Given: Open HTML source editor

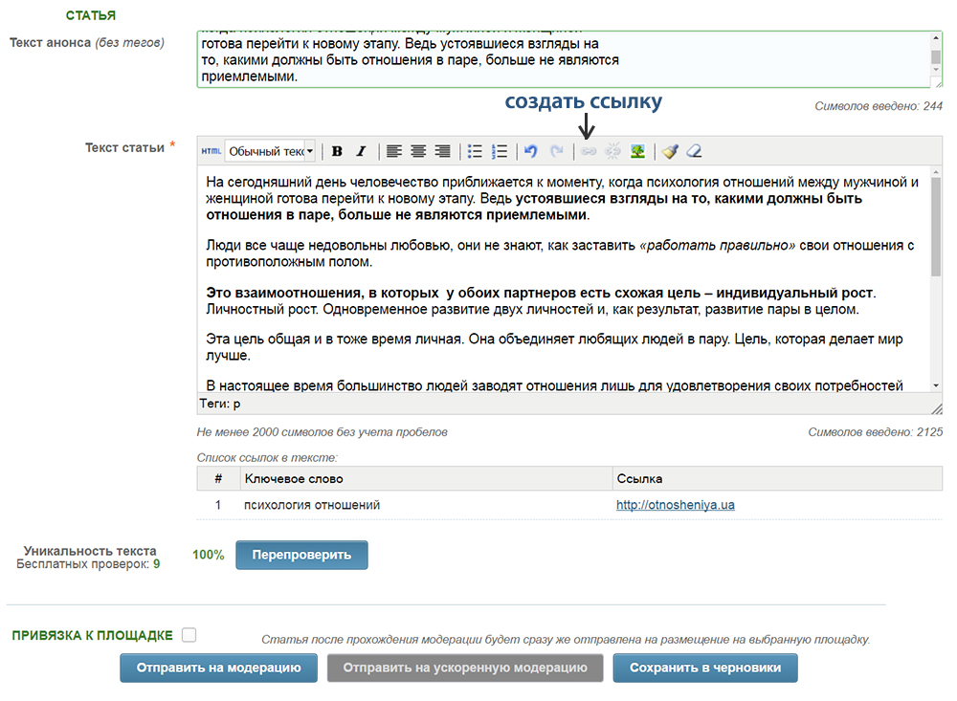Looking at the screenshot, I should 211,151.
